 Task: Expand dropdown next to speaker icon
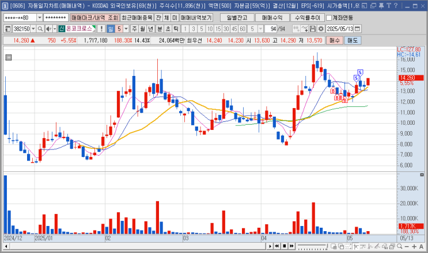click(55, 29)
